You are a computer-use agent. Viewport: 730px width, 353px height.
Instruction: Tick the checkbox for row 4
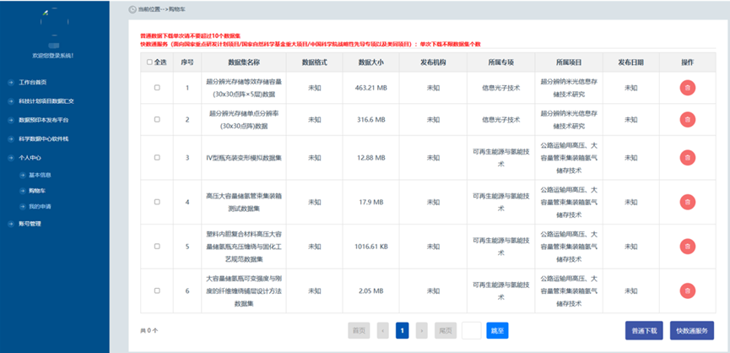pos(157,202)
